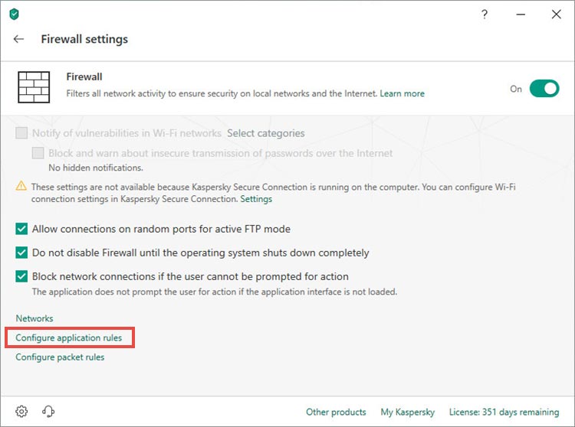
Task: Open Other products link
Action: [x=336, y=412]
